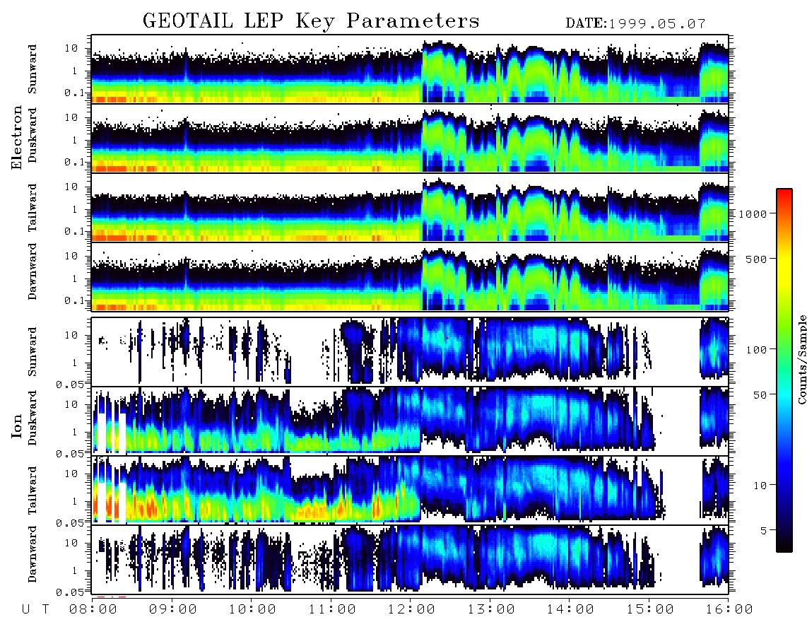Screen dimensions: 807x622
Task: Pick the Ion Duskward axis label
Action: [x=33, y=418]
